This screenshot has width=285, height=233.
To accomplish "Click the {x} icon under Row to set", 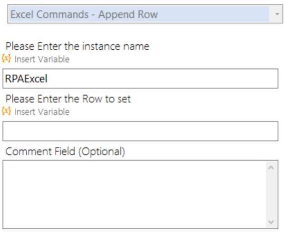I will click(6, 111).
